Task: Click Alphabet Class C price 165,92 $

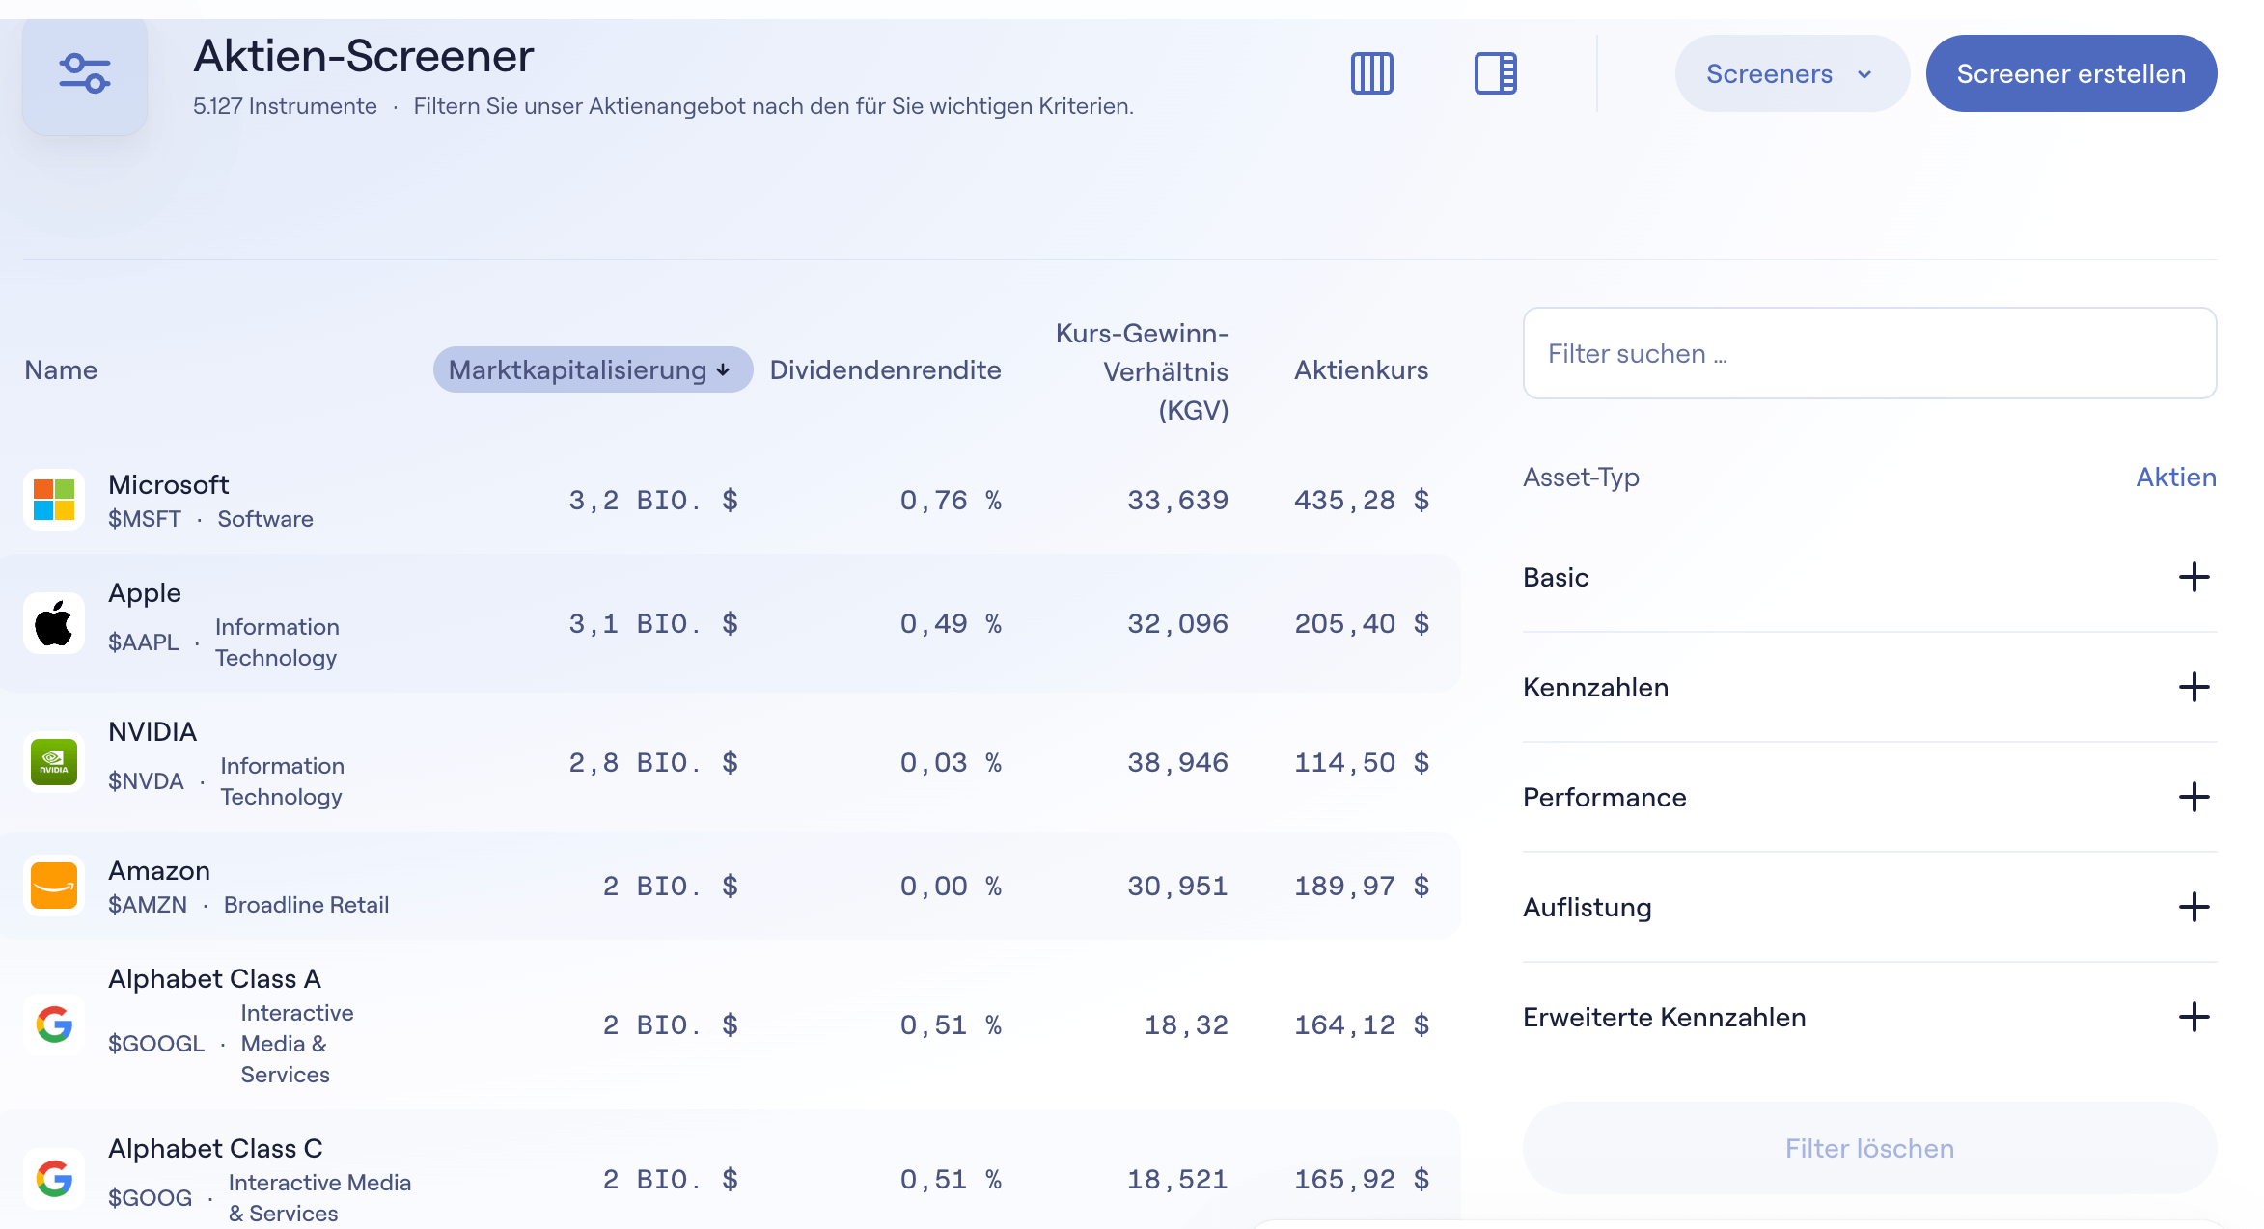Action: (1362, 1179)
